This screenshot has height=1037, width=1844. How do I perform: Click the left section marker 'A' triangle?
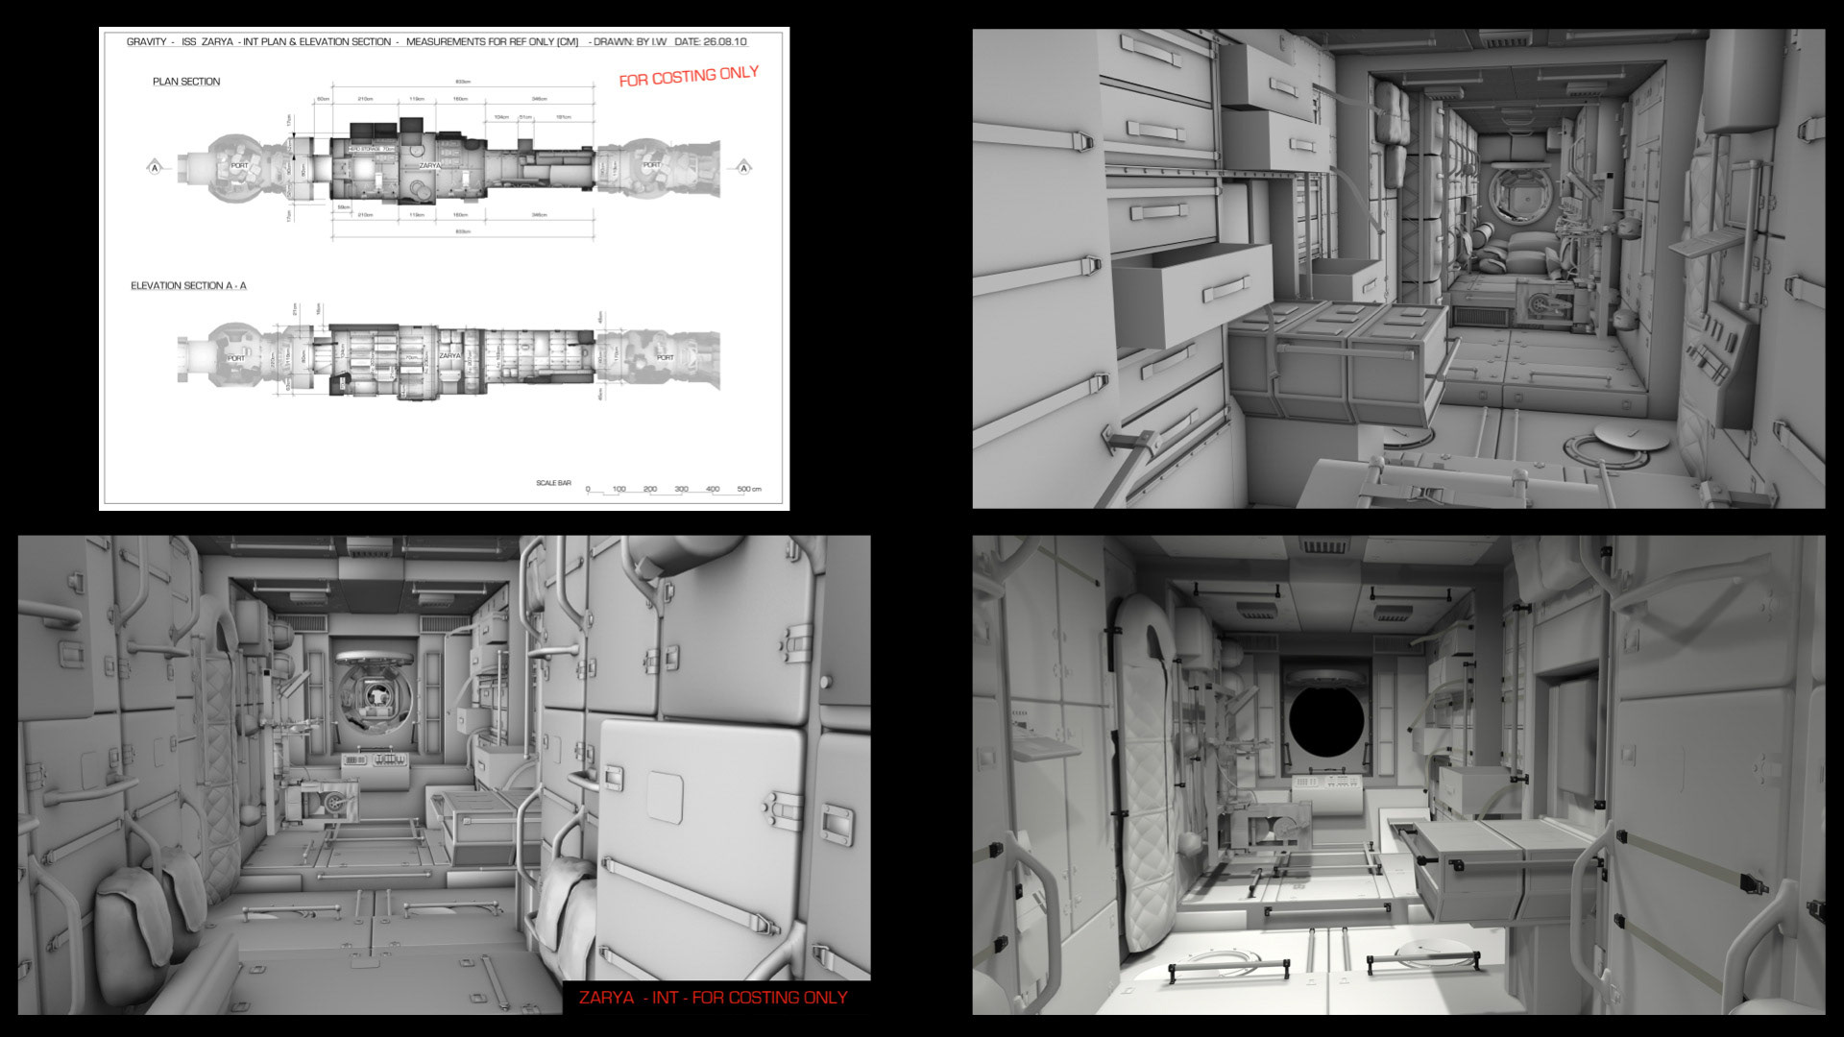point(155,167)
